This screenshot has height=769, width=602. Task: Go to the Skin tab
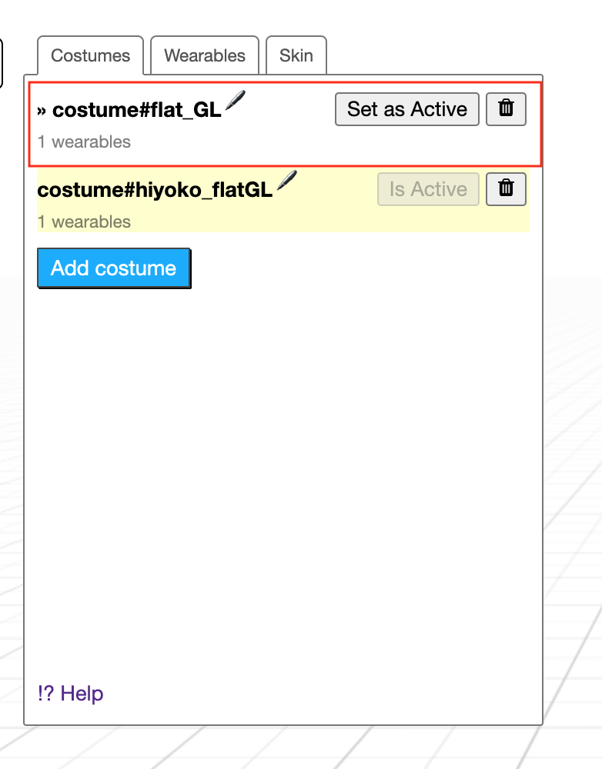tap(296, 55)
